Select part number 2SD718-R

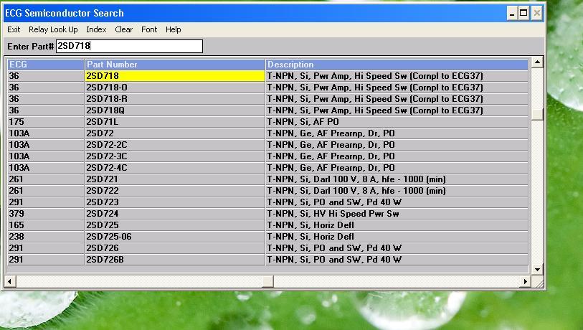(x=175, y=99)
